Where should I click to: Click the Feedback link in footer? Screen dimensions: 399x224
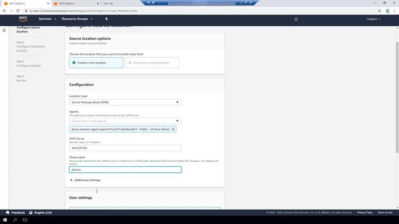click(x=18, y=213)
